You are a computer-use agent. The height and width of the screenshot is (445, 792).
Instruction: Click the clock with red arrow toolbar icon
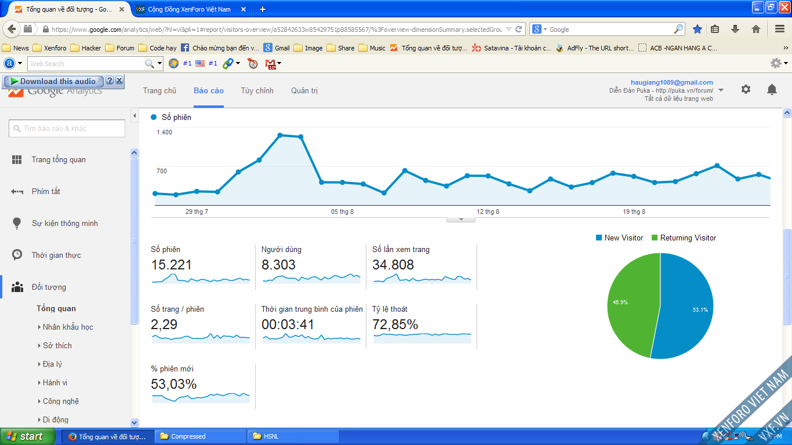(252, 63)
